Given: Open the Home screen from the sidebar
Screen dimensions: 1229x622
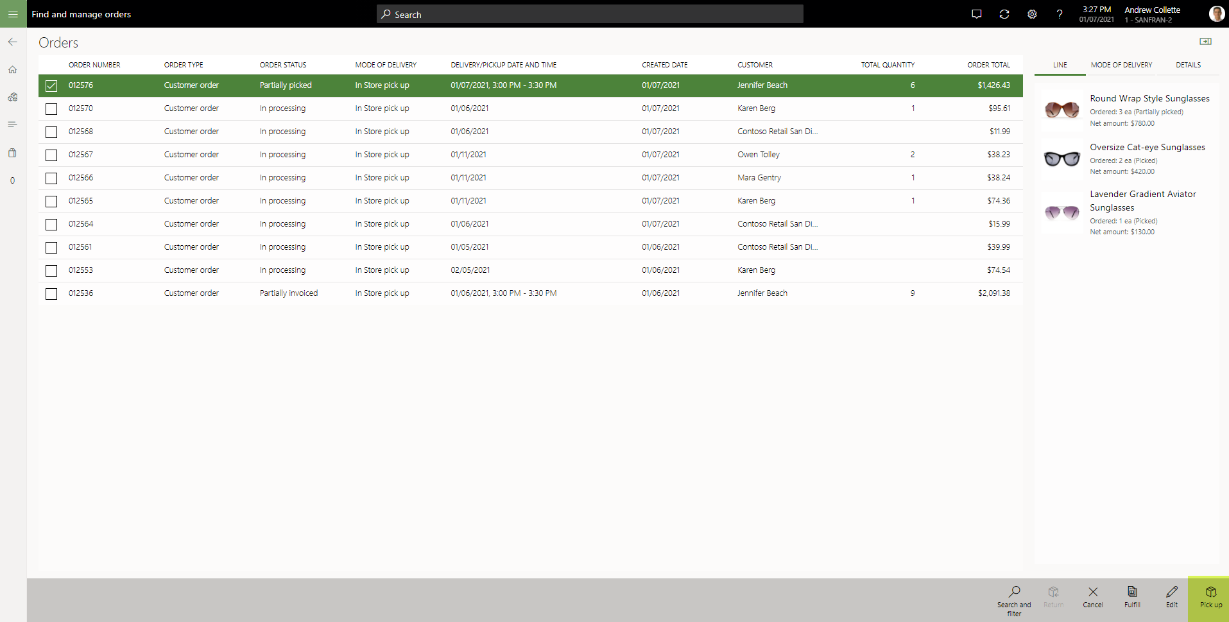Looking at the screenshot, I should 12,69.
